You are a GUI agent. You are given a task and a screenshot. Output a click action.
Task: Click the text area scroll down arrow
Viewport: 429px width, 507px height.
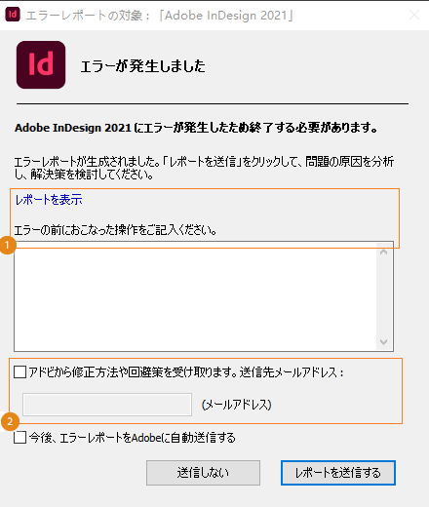pos(384,342)
